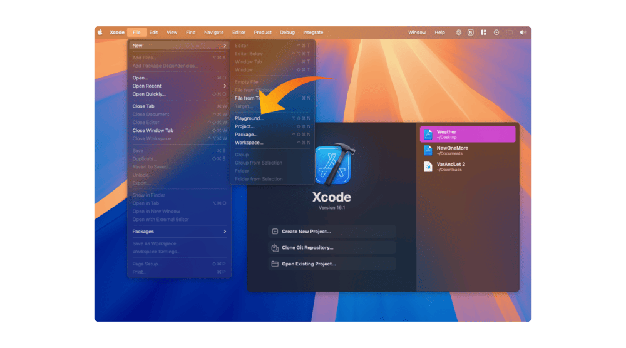This screenshot has height=348, width=626.
Task: Click dimmed Workspace Settings... item
Action: tap(179, 252)
